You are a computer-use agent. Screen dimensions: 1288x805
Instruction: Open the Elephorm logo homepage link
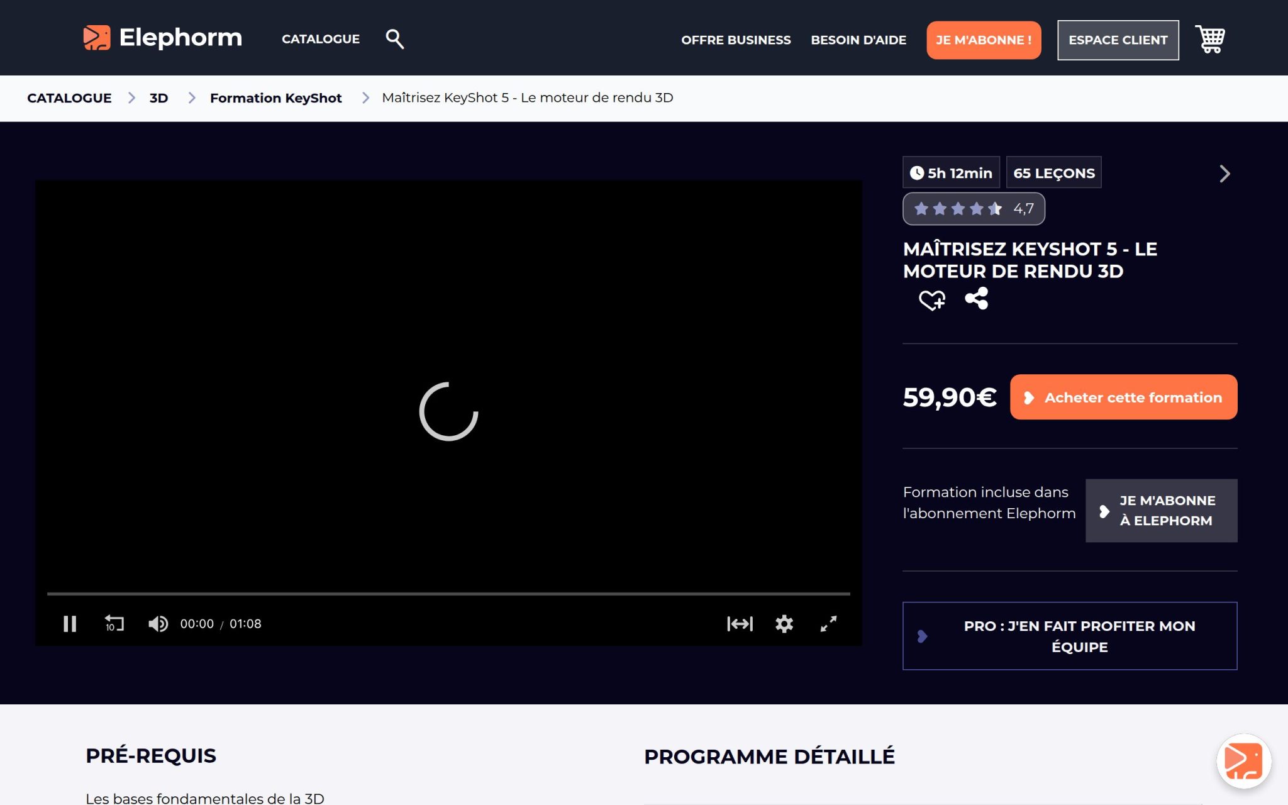[x=162, y=38]
